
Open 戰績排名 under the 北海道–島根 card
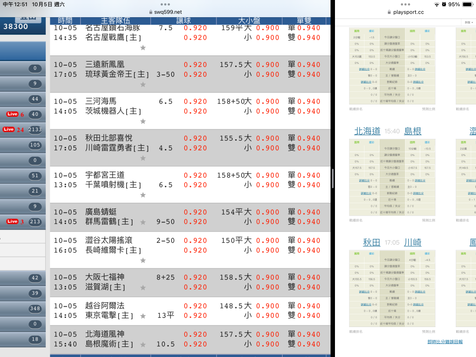pos(356,220)
